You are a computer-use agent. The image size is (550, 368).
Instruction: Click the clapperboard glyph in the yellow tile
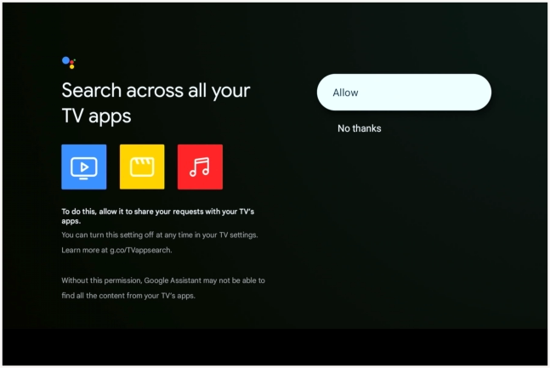142,167
